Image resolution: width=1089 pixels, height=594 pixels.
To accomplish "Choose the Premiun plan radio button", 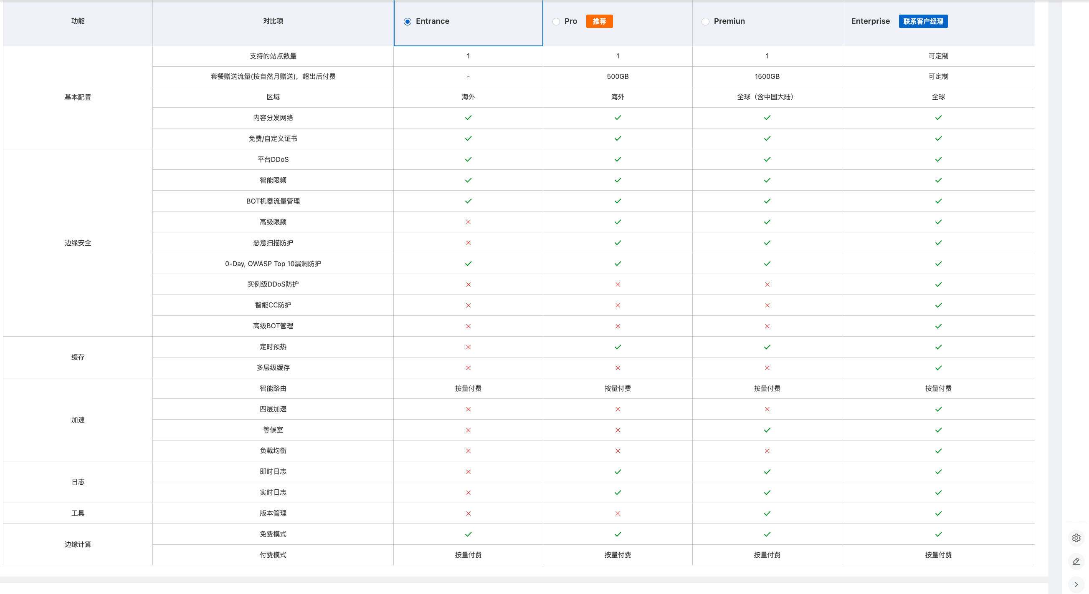I will click(x=705, y=22).
